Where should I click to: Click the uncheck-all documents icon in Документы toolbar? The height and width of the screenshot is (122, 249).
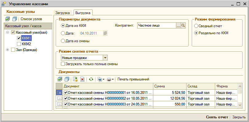pyautogui.click(x=67, y=79)
